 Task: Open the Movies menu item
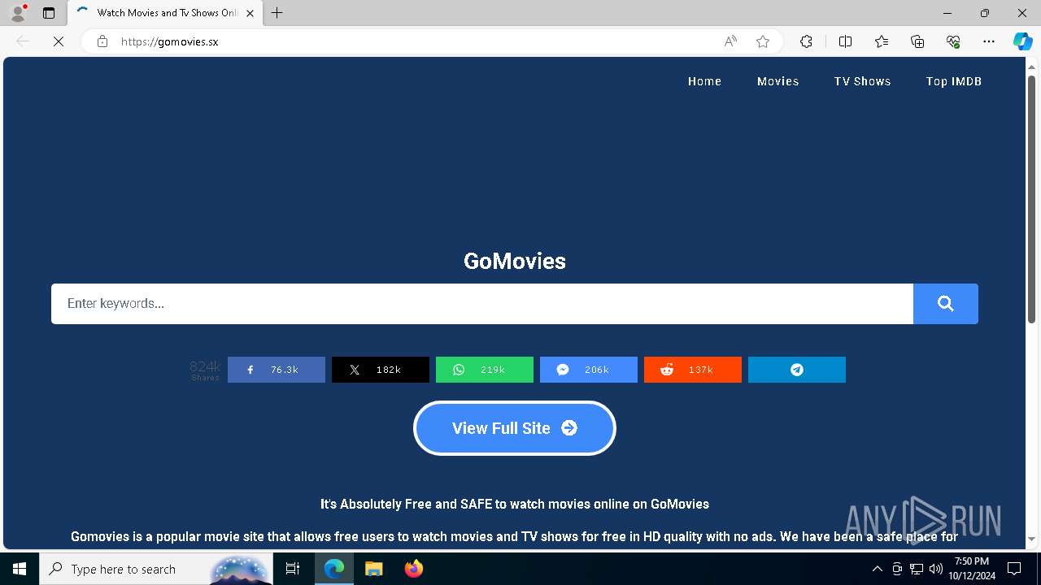pyautogui.click(x=778, y=81)
